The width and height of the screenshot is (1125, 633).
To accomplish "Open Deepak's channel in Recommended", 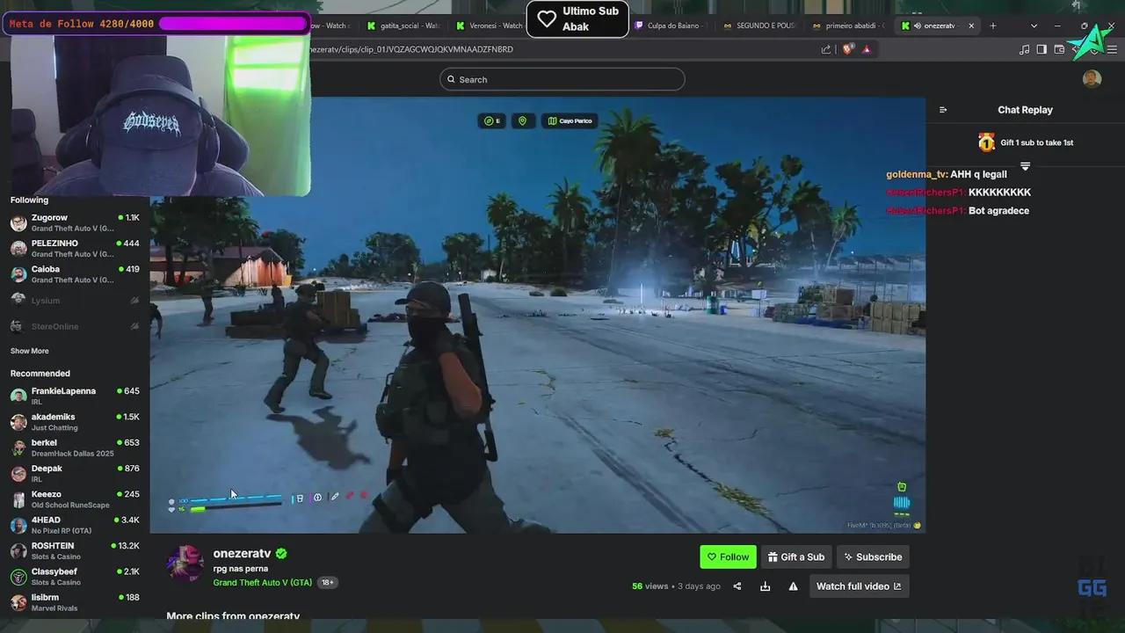I will tap(75, 474).
